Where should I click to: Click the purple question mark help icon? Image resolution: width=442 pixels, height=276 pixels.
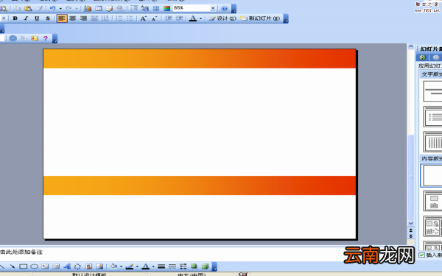pyautogui.click(x=46, y=38)
